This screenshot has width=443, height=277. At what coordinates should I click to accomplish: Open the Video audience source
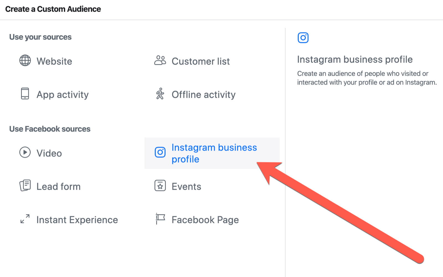(49, 153)
